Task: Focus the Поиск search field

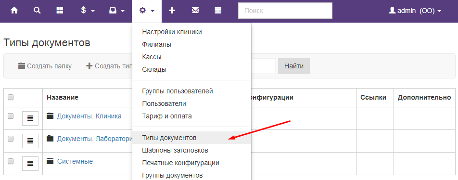Action: point(285,11)
